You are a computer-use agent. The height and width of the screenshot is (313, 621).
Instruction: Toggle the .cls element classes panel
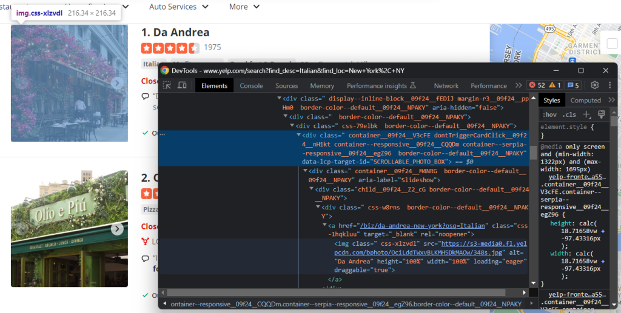569,114
